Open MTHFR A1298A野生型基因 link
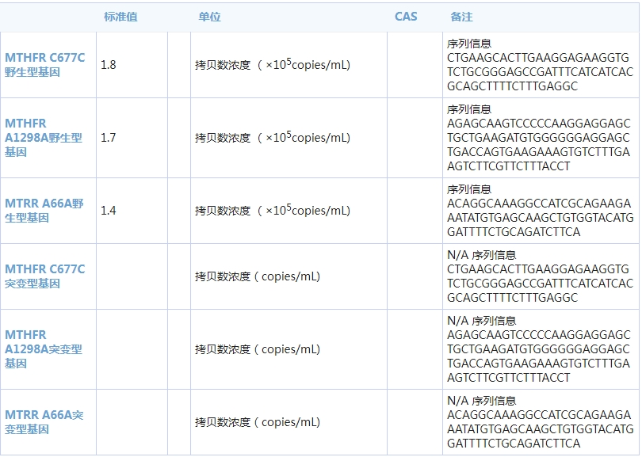The height and width of the screenshot is (457, 642). [44, 138]
